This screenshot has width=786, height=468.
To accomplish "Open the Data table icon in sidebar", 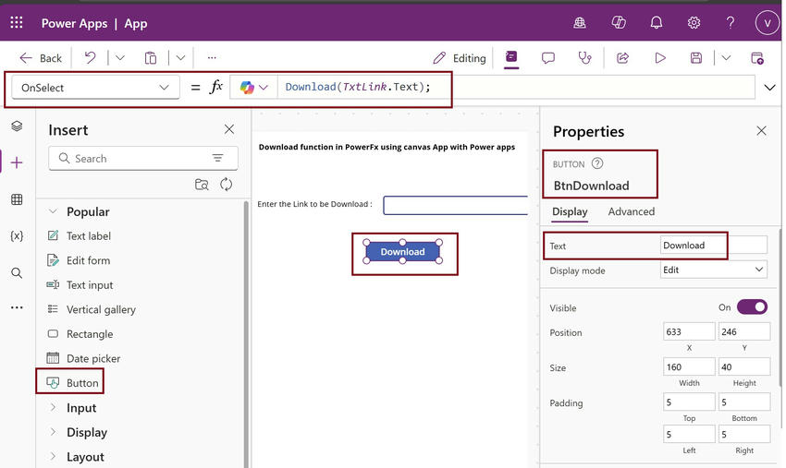I will coord(17,199).
